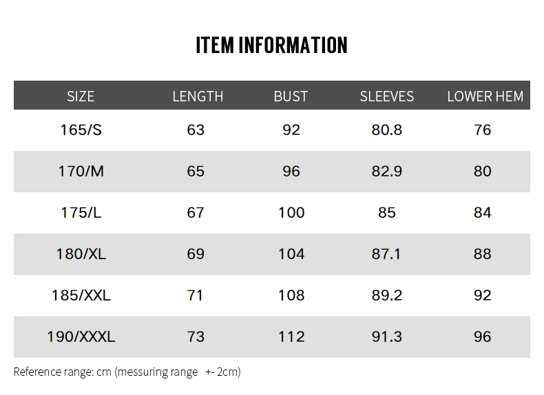This screenshot has height=395, width=544.
Task: Select sleeves value 80.8 in first row
Action: (387, 130)
